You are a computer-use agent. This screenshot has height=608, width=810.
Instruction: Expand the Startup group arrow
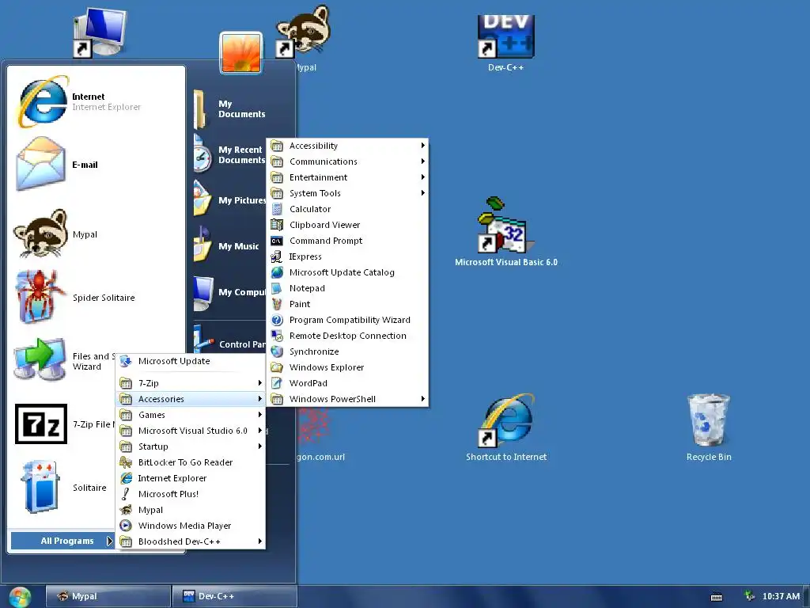pyautogui.click(x=259, y=446)
